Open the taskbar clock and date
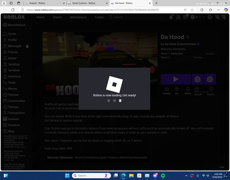Viewport: 230px width, 180px height. coord(217,175)
